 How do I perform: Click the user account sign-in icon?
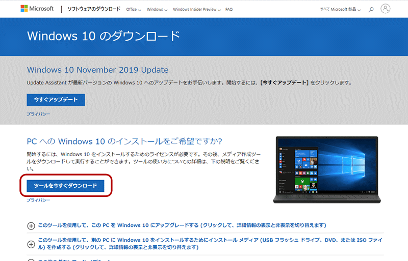tap(386, 9)
